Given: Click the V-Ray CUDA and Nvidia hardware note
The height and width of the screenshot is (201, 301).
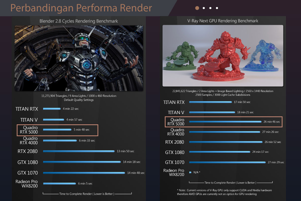Looking at the screenshot, I should pyautogui.click(x=224, y=192).
